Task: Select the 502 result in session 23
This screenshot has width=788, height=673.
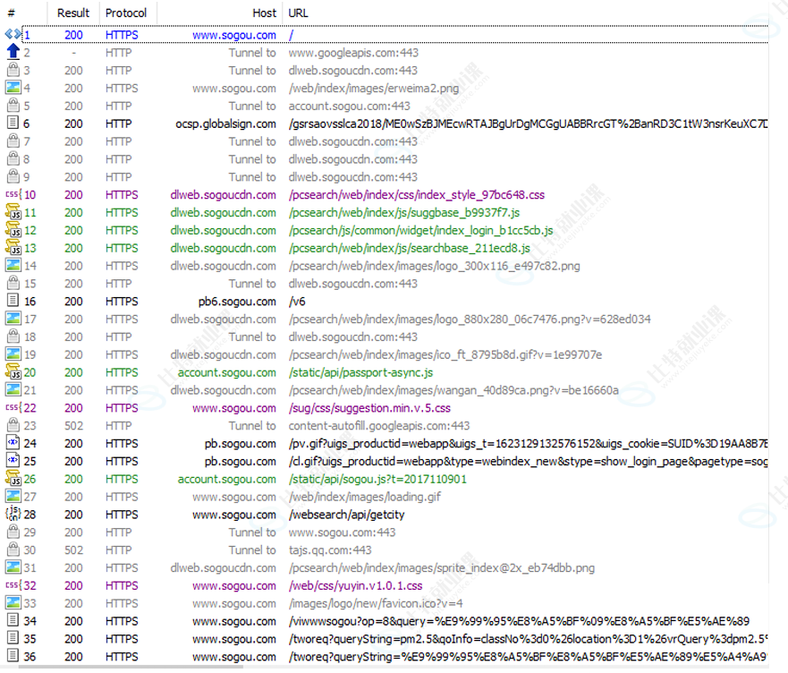Action: (x=73, y=425)
